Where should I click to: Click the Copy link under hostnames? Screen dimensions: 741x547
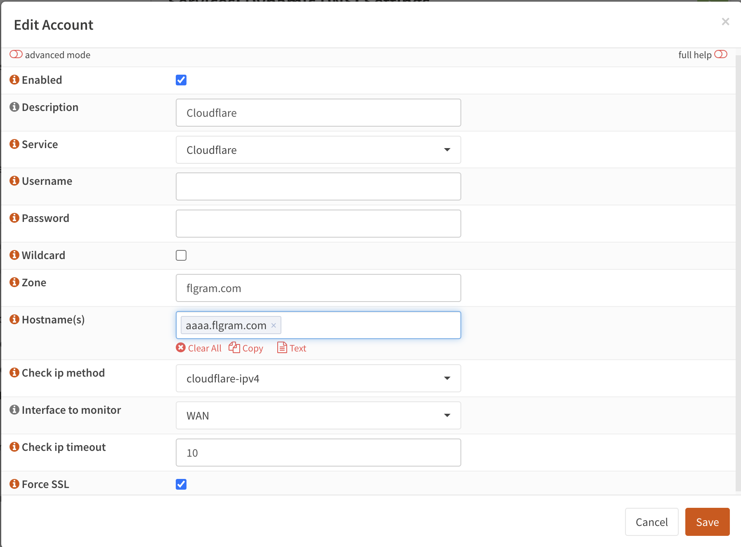tap(253, 349)
